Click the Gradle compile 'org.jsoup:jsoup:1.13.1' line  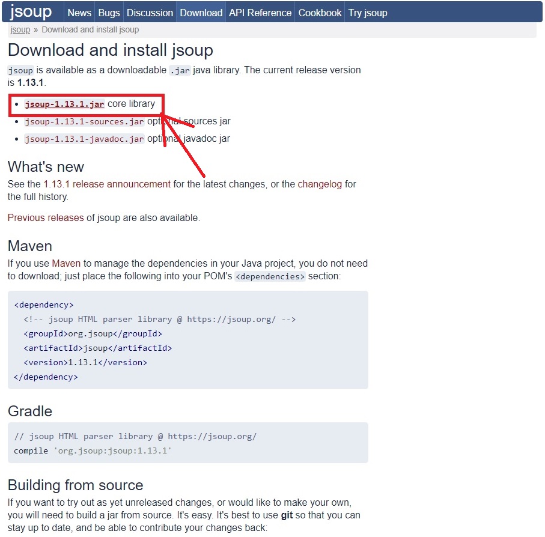click(93, 451)
